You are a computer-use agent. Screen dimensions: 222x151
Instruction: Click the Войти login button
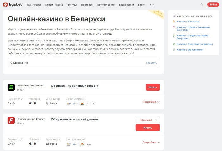(x=212, y=5)
